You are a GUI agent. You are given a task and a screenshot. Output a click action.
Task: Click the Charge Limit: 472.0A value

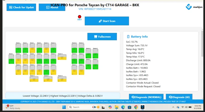[137, 64]
